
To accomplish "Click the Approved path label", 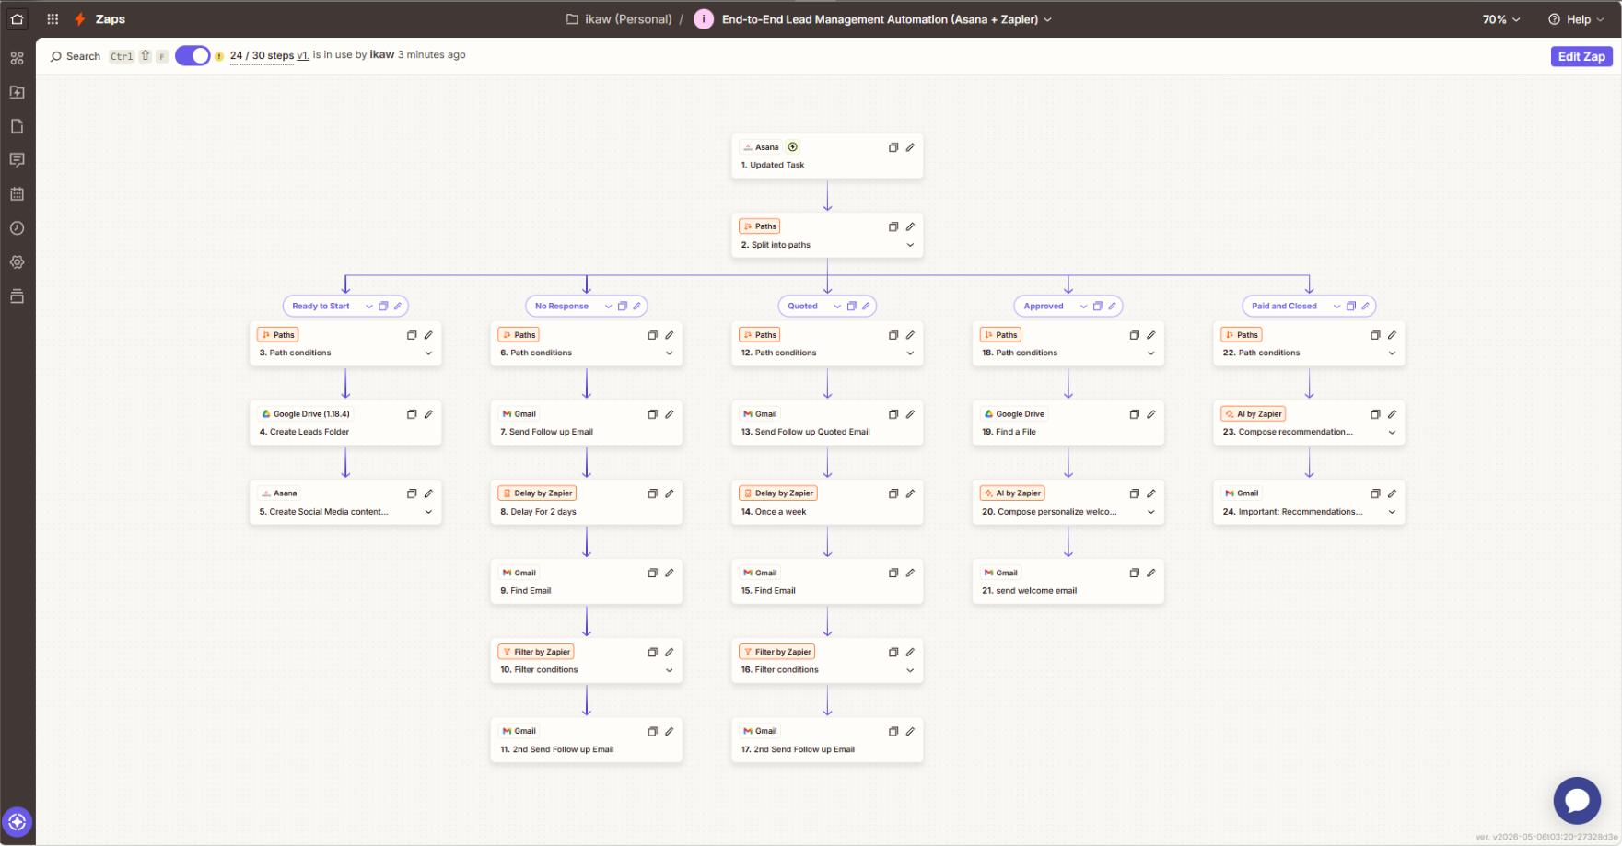I will click(x=1044, y=307).
